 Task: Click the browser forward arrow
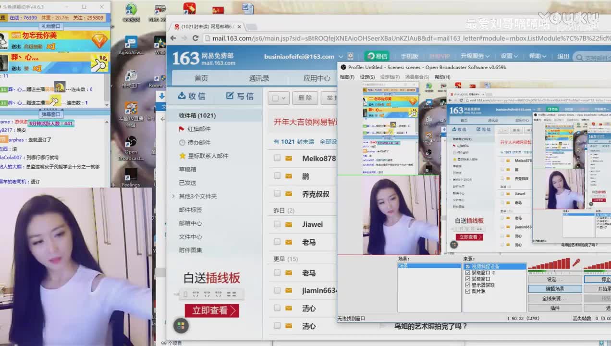[184, 38]
